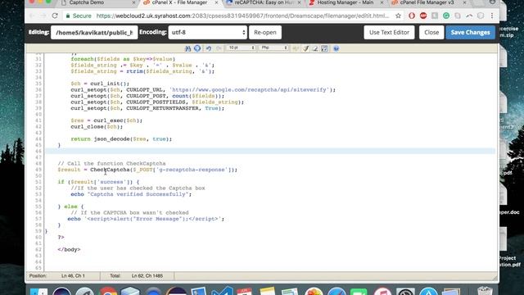
Task: Open Finder from the dock
Action: (38, 291)
